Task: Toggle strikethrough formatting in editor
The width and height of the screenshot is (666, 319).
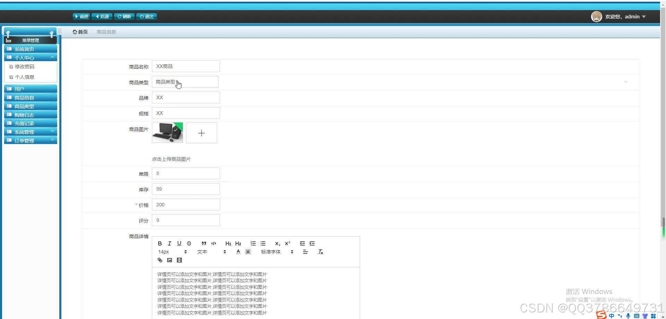Action: click(189, 243)
